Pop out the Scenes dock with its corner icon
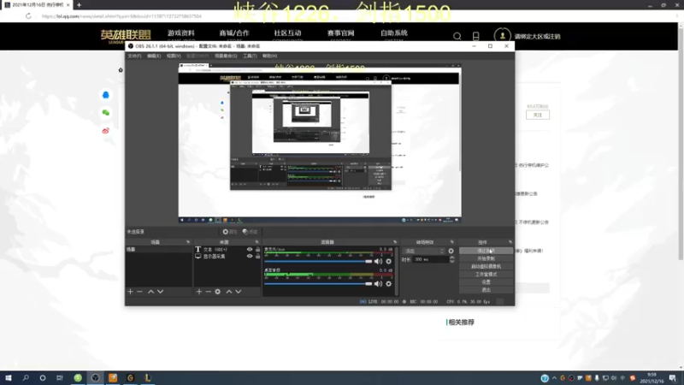This screenshot has height=385, width=684. tap(188, 242)
